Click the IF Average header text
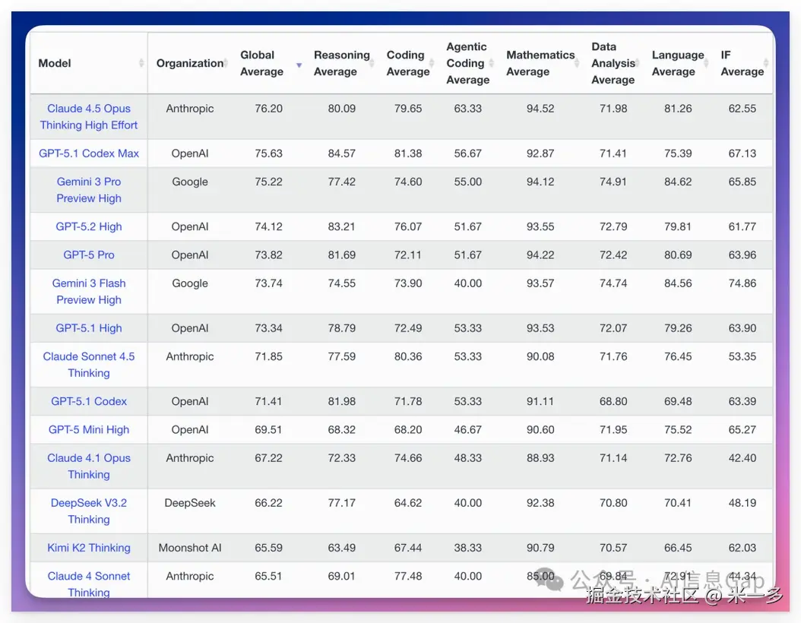This screenshot has width=801, height=623. [x=742, y=63]
